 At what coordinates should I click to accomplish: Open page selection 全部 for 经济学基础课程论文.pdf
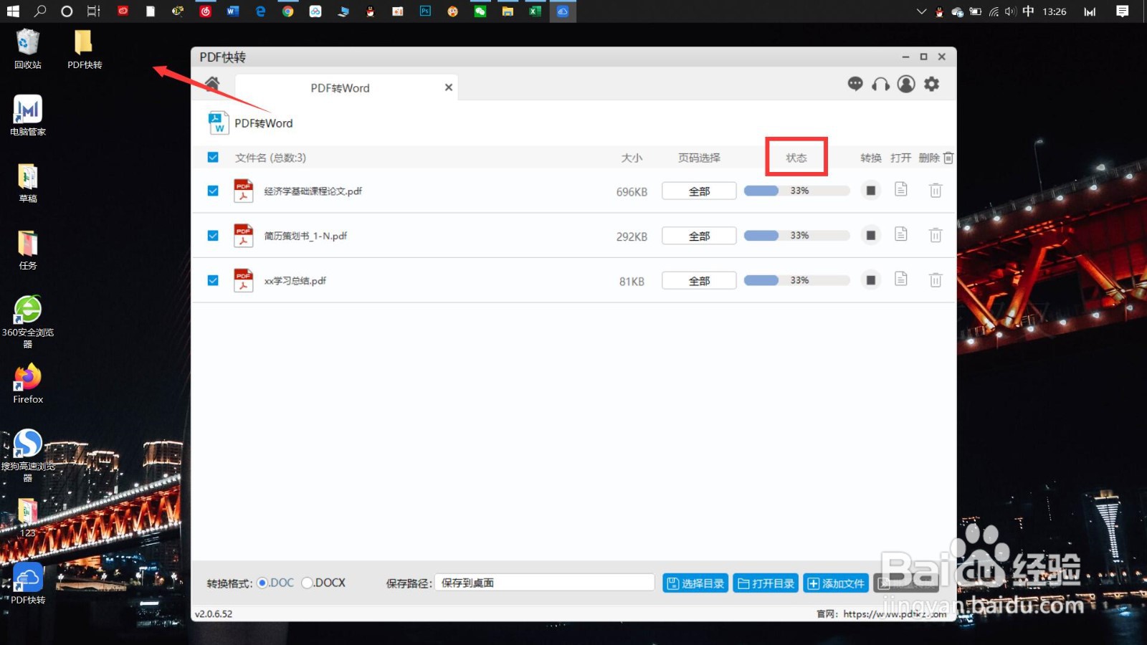(698, 190)
